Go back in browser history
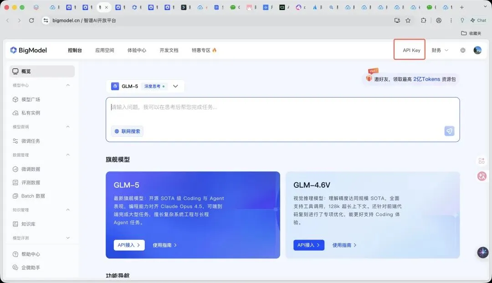 coord(8,21)
